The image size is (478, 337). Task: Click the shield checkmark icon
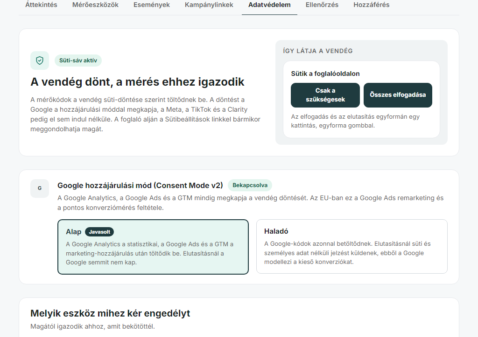pyautogui.click(x=40, y=61)
